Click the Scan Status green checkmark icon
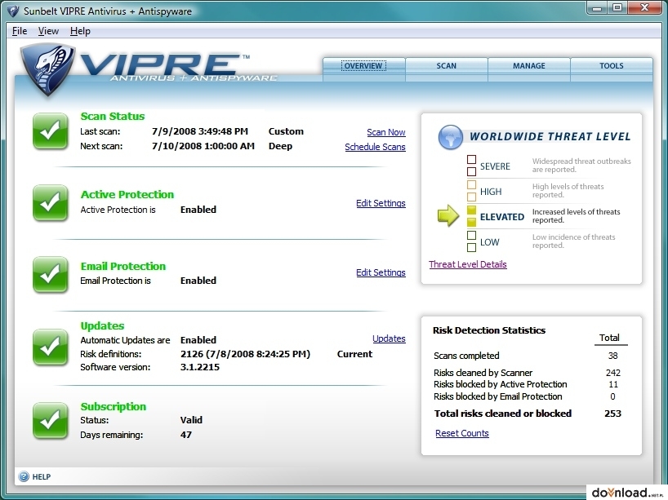The height and width of the screenshot is (500, 668). point(51,131)
